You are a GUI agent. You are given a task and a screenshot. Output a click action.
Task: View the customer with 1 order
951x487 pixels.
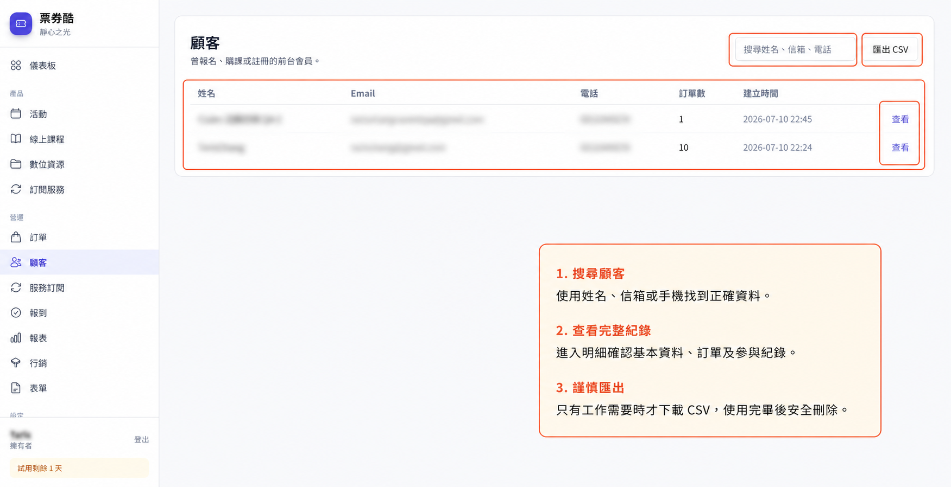(900, 119)
